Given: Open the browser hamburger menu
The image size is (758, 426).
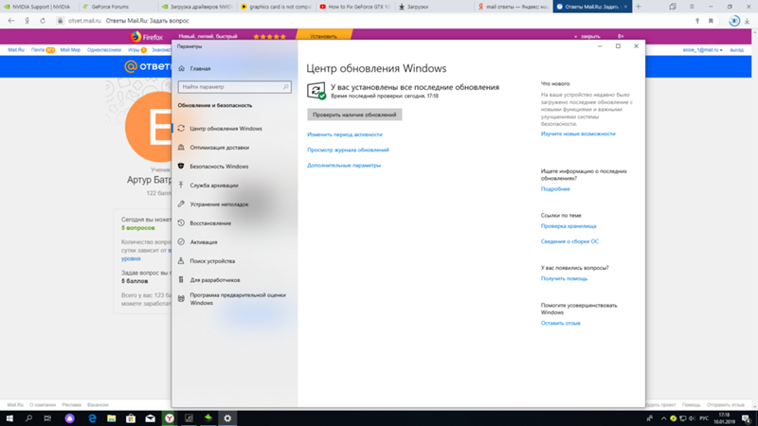Looking at the screenshot, I should coord(692,7).
